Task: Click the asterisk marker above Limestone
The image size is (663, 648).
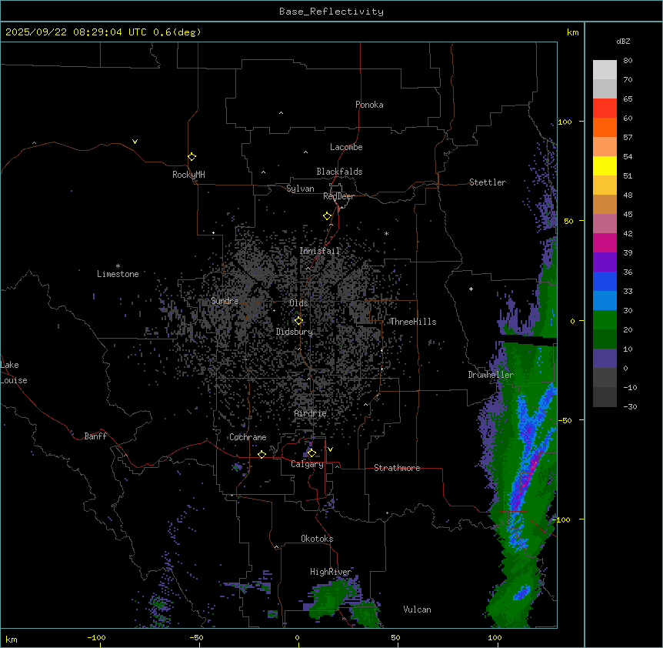Action: click(118, 266)
